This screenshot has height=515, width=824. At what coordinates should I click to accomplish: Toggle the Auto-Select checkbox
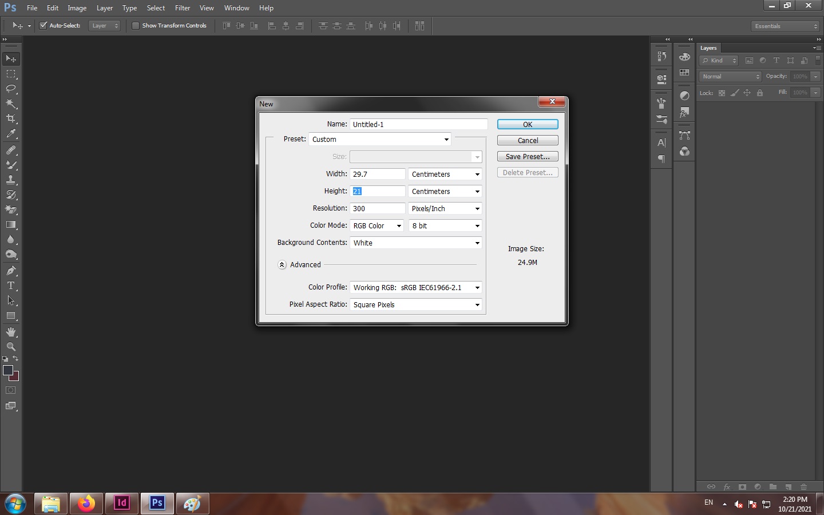(43, 26)
